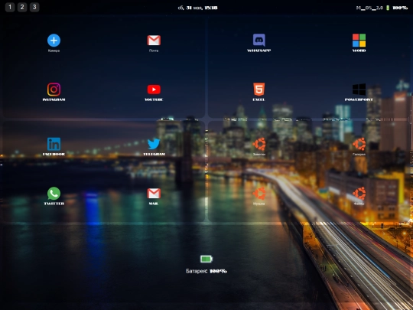Screen dimensions: 413x310
Task: Click the Батарея: 100% widget text
Action: 206,271
